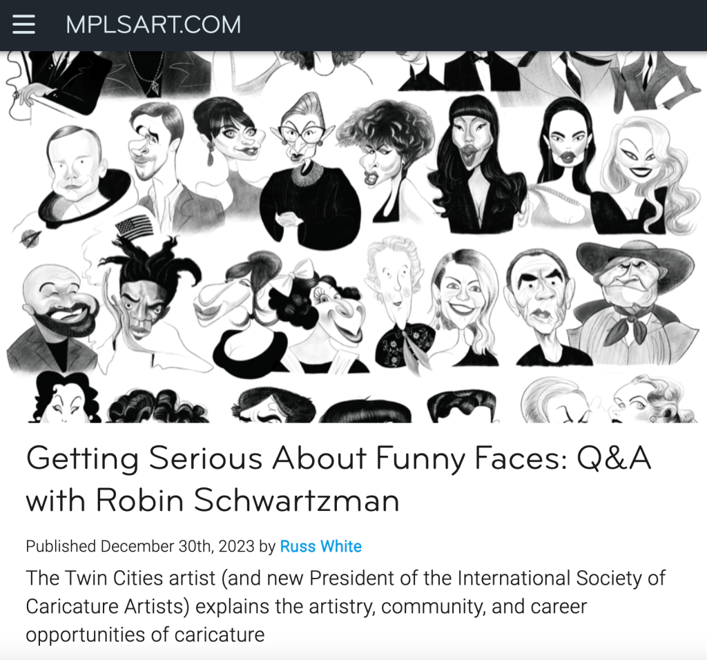Open the Russ White author link
Image resolution: width=707 pixels, height=660 pixels.
click(320, 547)
